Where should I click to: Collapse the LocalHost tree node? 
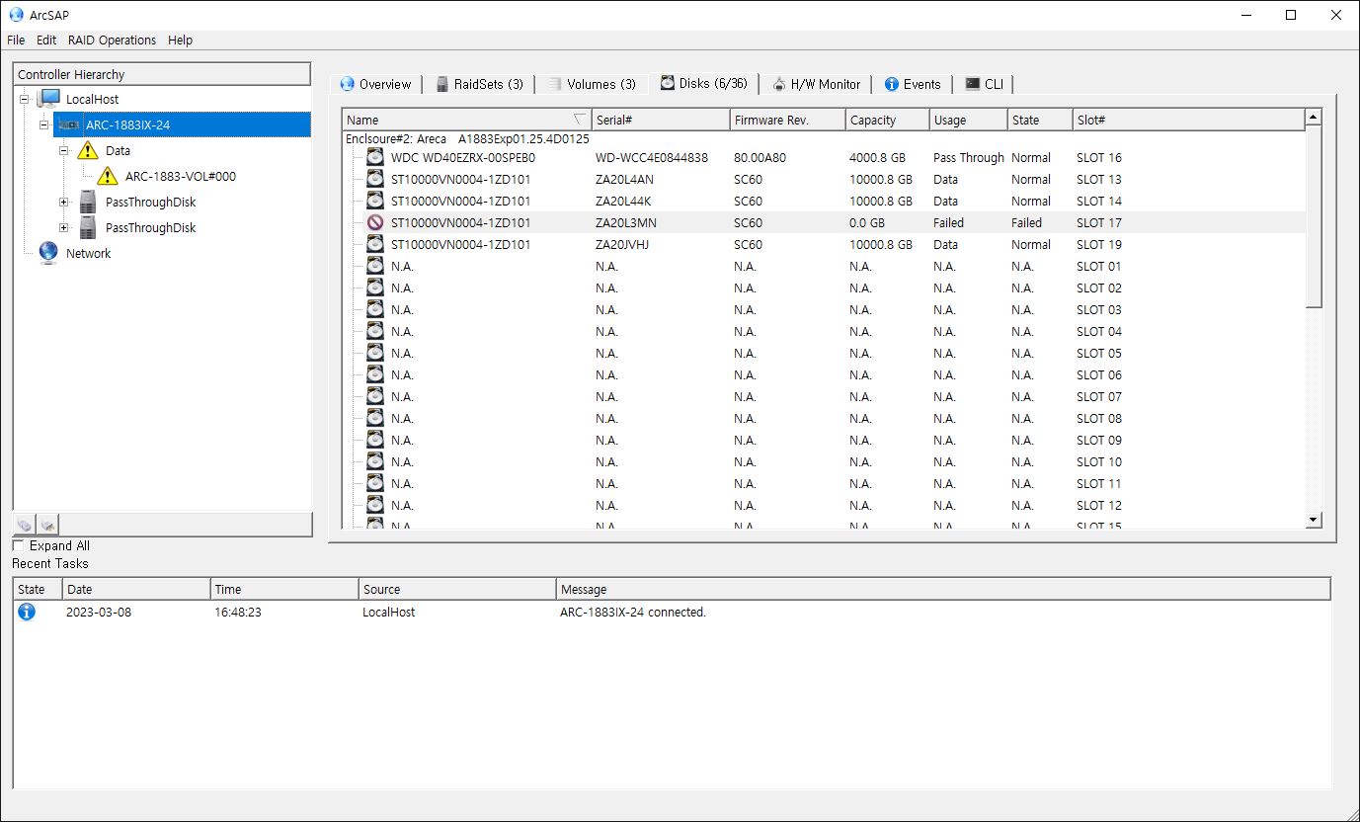point(25,99)
